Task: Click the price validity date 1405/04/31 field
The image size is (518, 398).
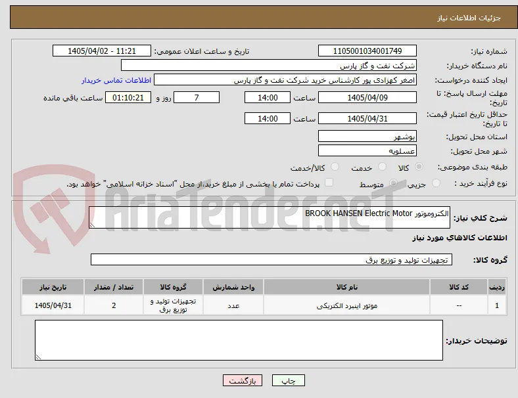Action: point(367,118)
